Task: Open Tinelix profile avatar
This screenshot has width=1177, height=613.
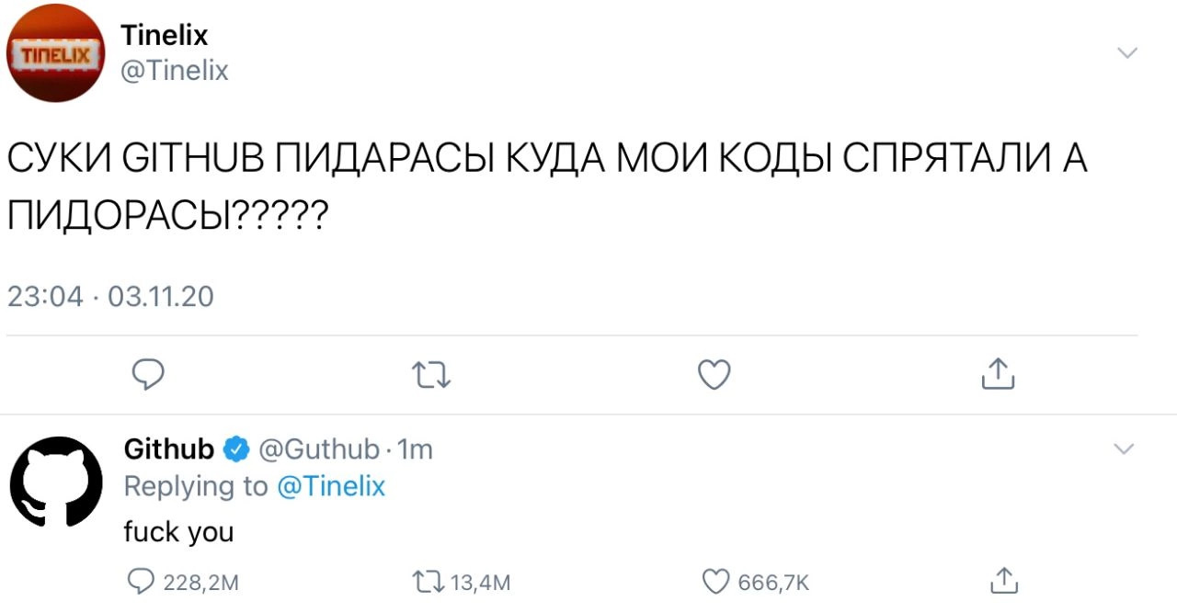Action: 55,53
